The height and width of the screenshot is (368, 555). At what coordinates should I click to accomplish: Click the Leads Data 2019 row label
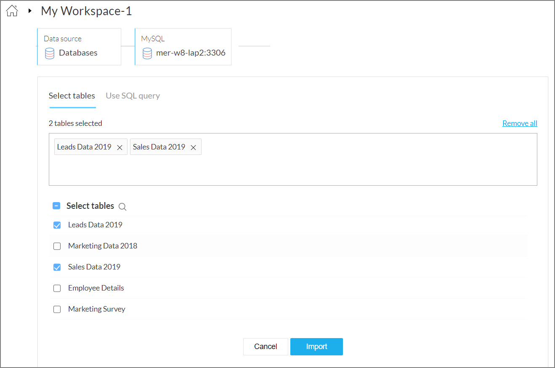click(95, 225)
